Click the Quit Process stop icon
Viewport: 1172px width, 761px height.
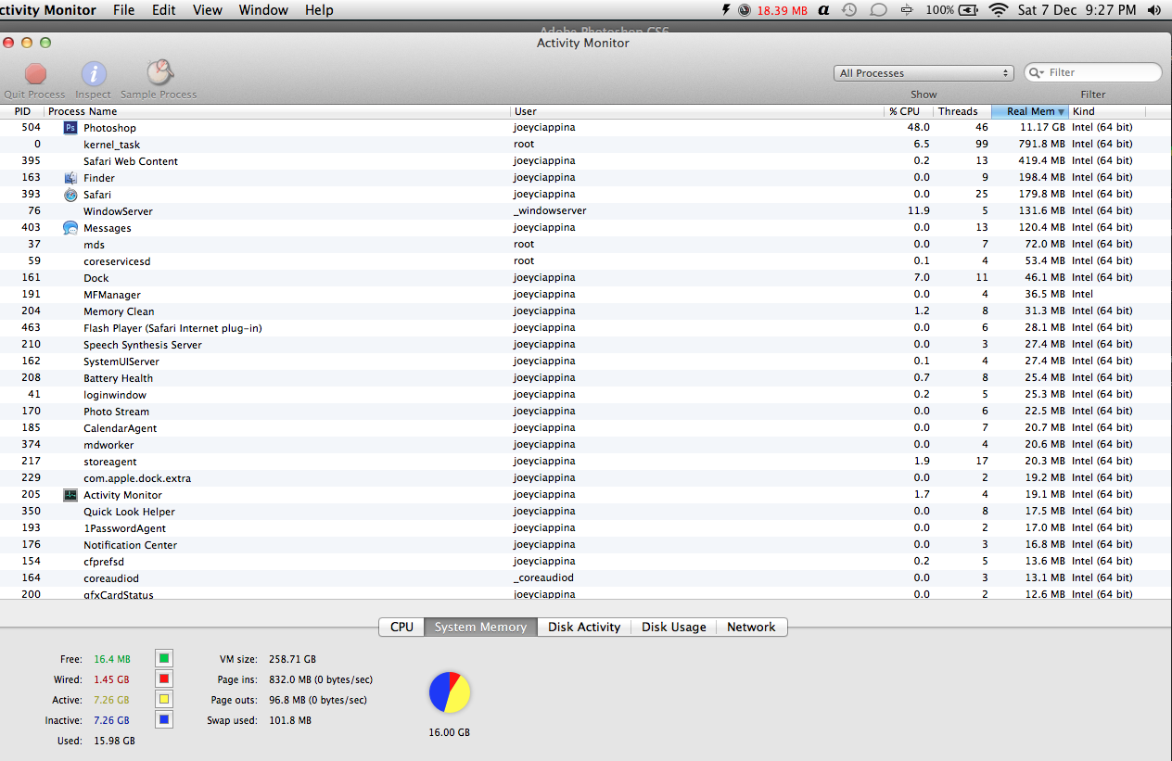35,74
